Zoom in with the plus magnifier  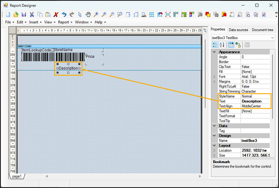pos(104,14)
